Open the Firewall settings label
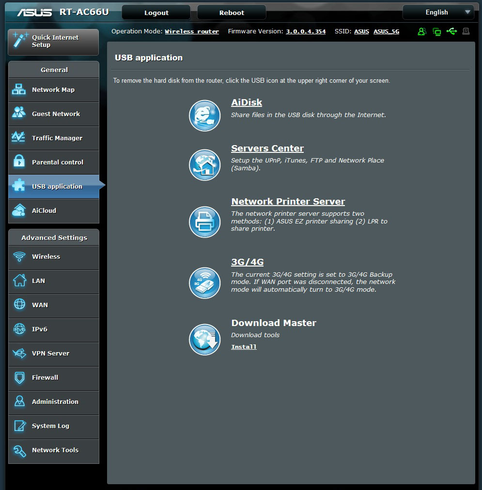The image size is (482, 490). click(x=45, y=377)
